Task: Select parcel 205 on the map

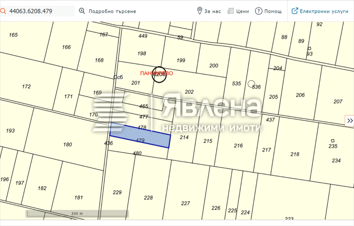Action: [x=273, y=97]
